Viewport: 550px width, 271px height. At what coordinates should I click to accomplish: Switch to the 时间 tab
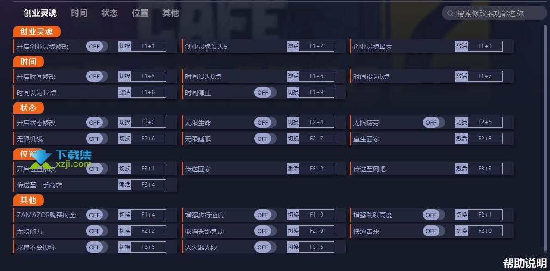pos(79,13)
